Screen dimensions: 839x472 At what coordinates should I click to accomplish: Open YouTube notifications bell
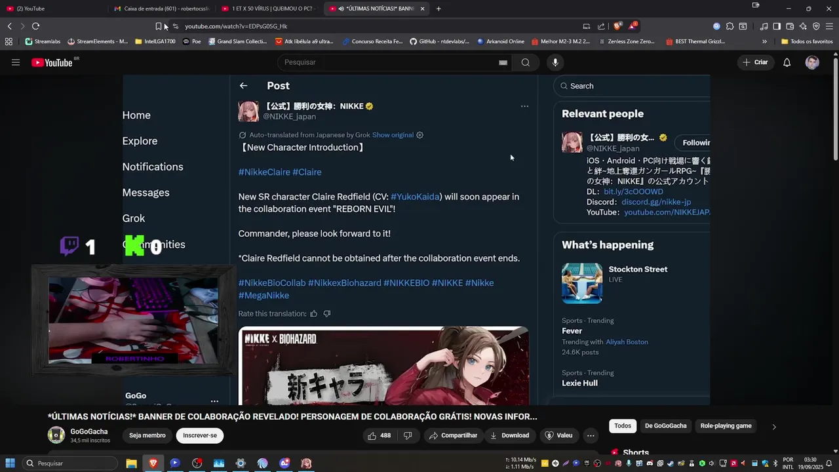[x=787, y=62]
